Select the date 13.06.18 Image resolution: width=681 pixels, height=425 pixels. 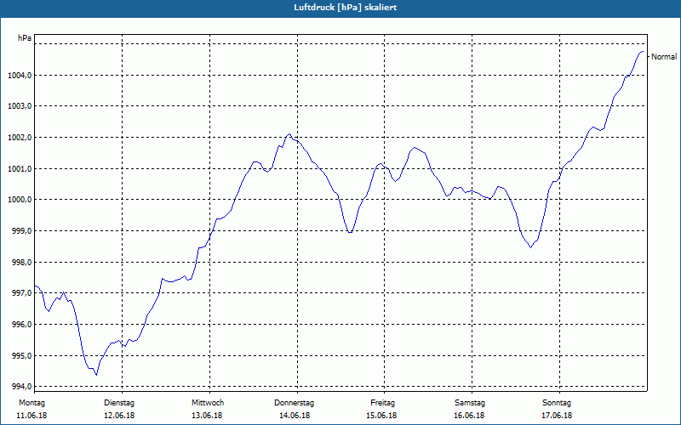point(207,416)
